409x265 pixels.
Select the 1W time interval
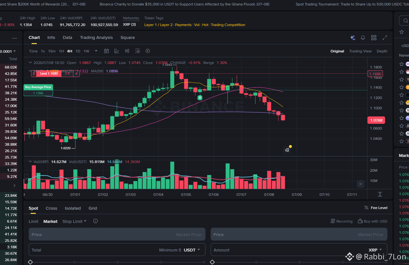tap(86, 51)
